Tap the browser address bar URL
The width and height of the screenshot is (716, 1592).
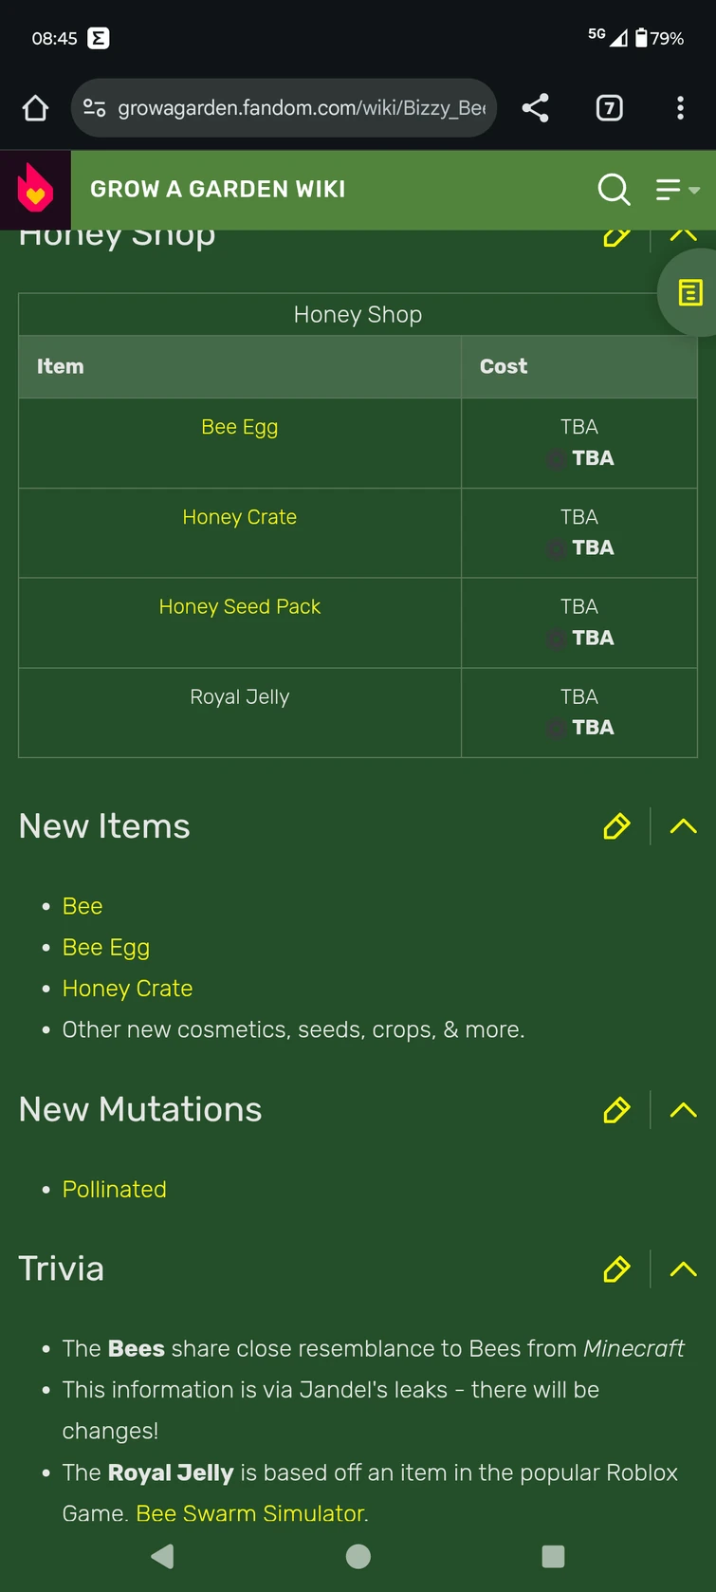tap(301, 108)
